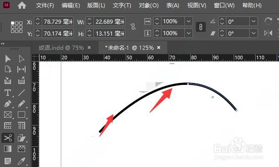Select the Content Placer tool

[21, 80]
